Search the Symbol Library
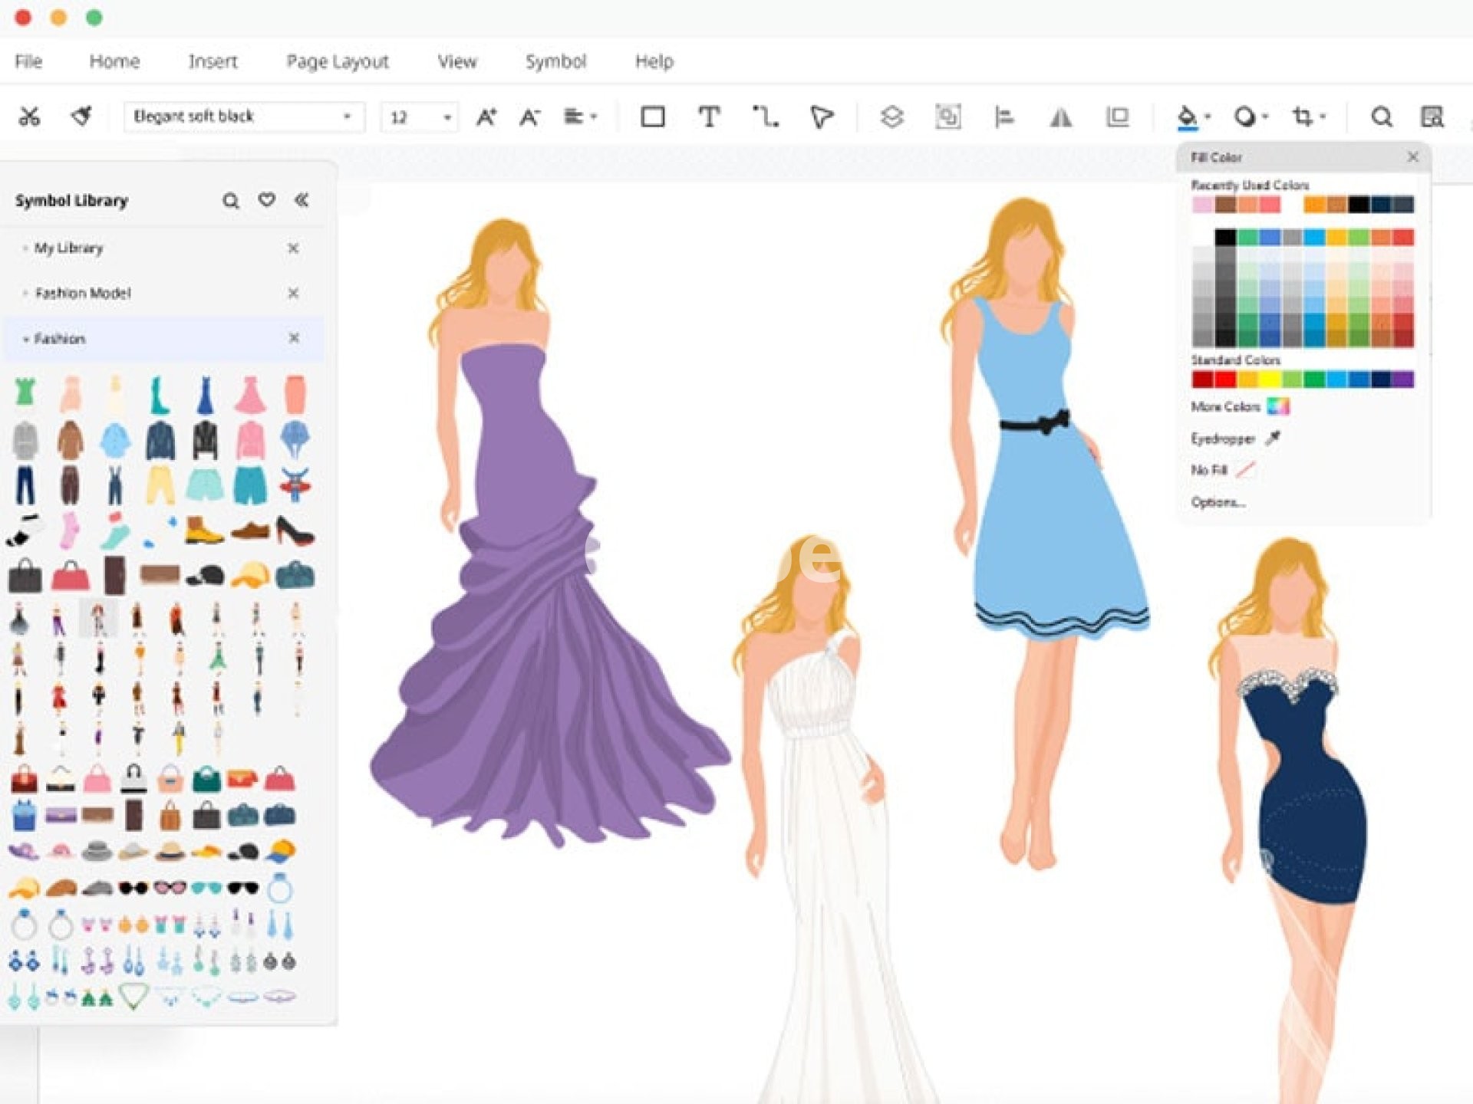This screenshot has width=1473, height=1104. [x=230, y=201]
